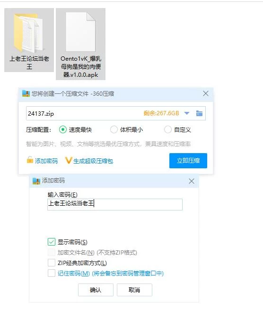Click the 360压缩 icon in the compression dialog title

(x=26, y=93)
